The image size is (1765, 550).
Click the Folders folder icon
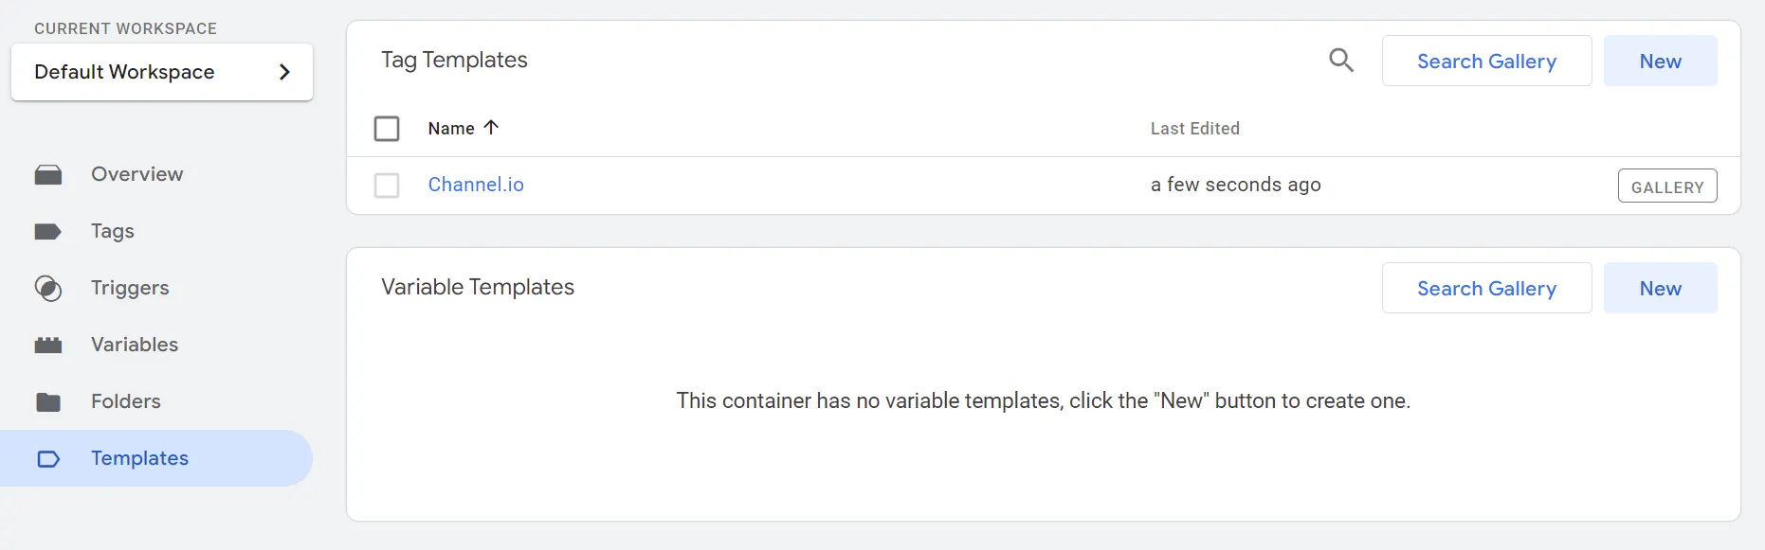(x=48, y=402)
